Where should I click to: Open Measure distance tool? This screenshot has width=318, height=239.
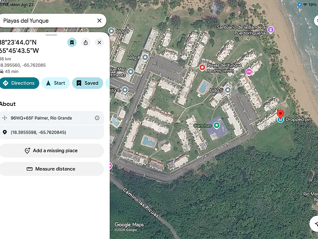(52, 169)
